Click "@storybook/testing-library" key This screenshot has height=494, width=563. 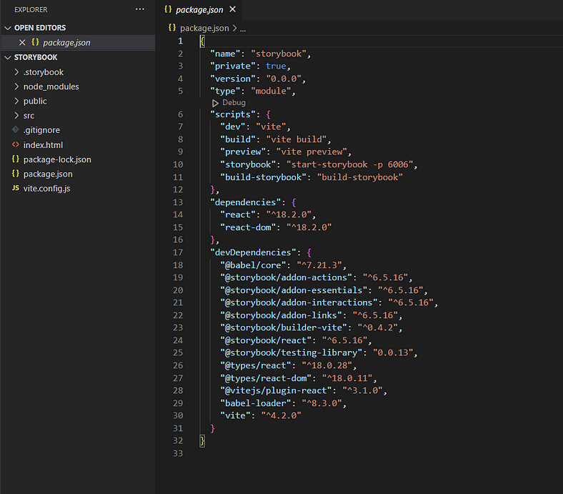coord(292,352)
